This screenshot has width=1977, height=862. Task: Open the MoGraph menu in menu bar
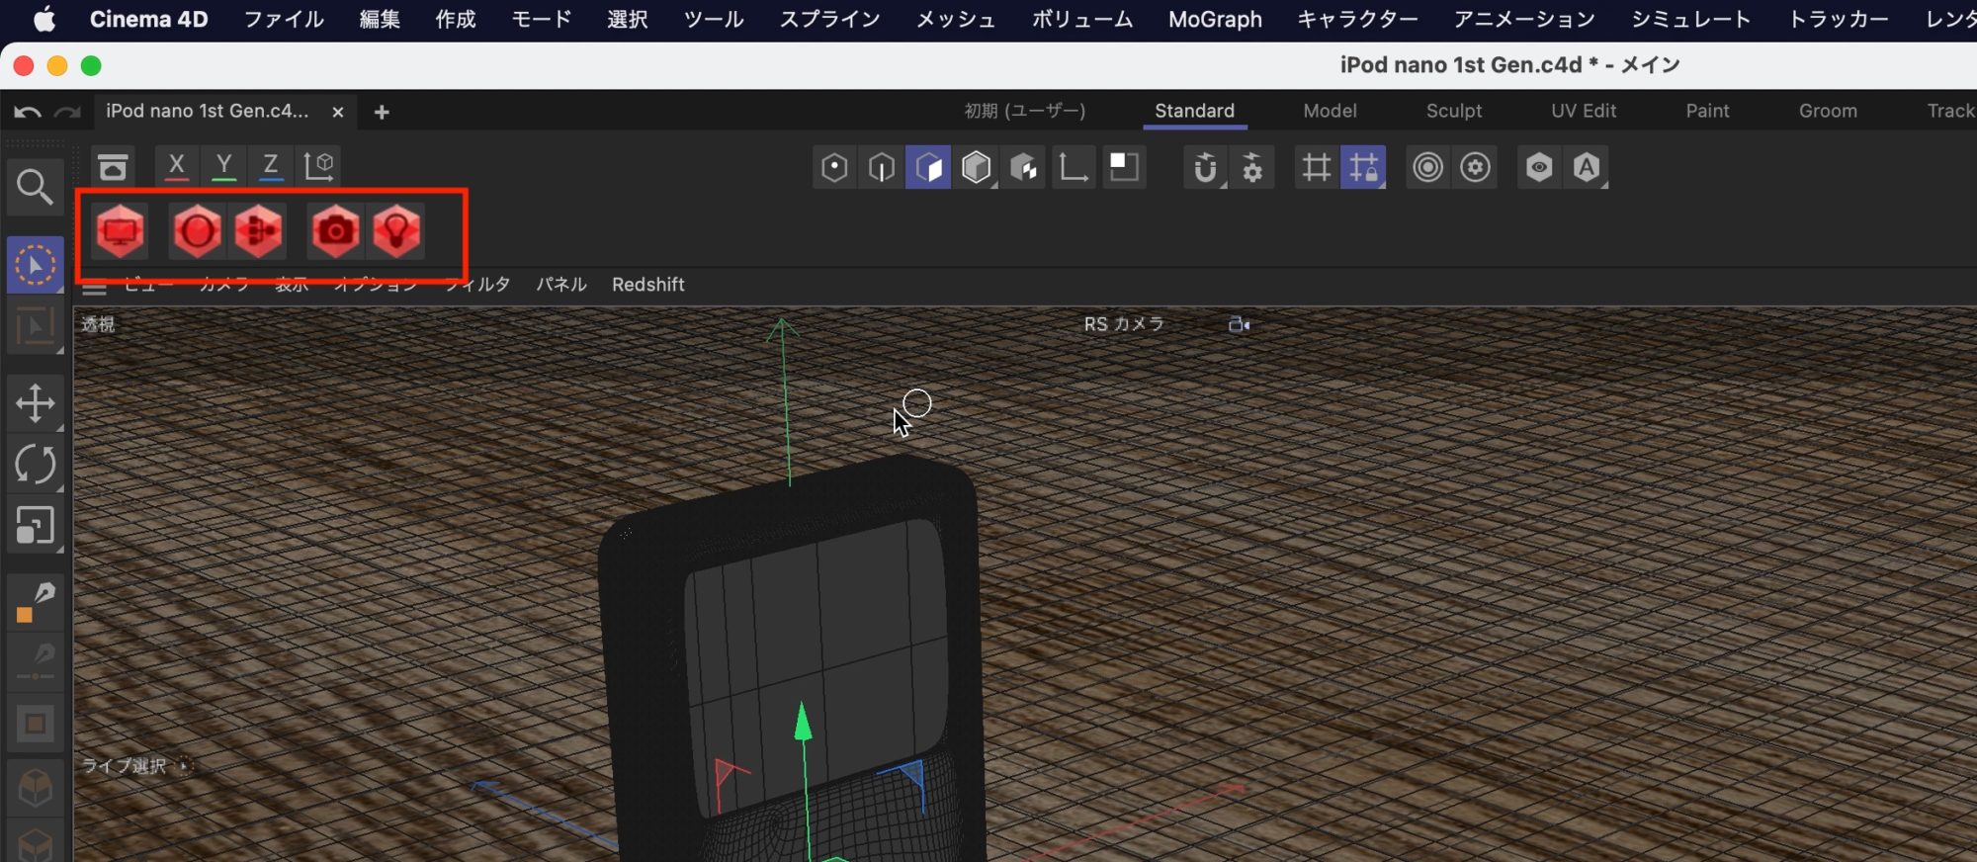1214,20
